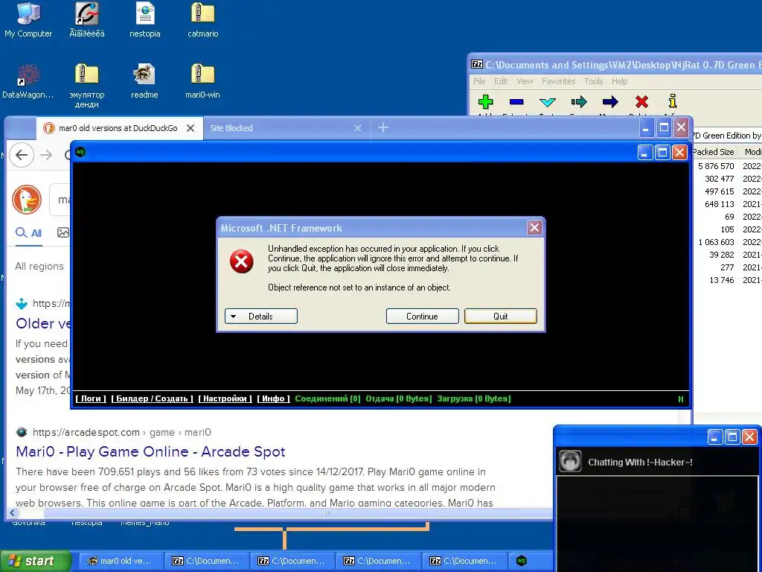Click the Загрузка [0 Bytes] status text
This screenshot has height=572, width=762.
(474, 399)
